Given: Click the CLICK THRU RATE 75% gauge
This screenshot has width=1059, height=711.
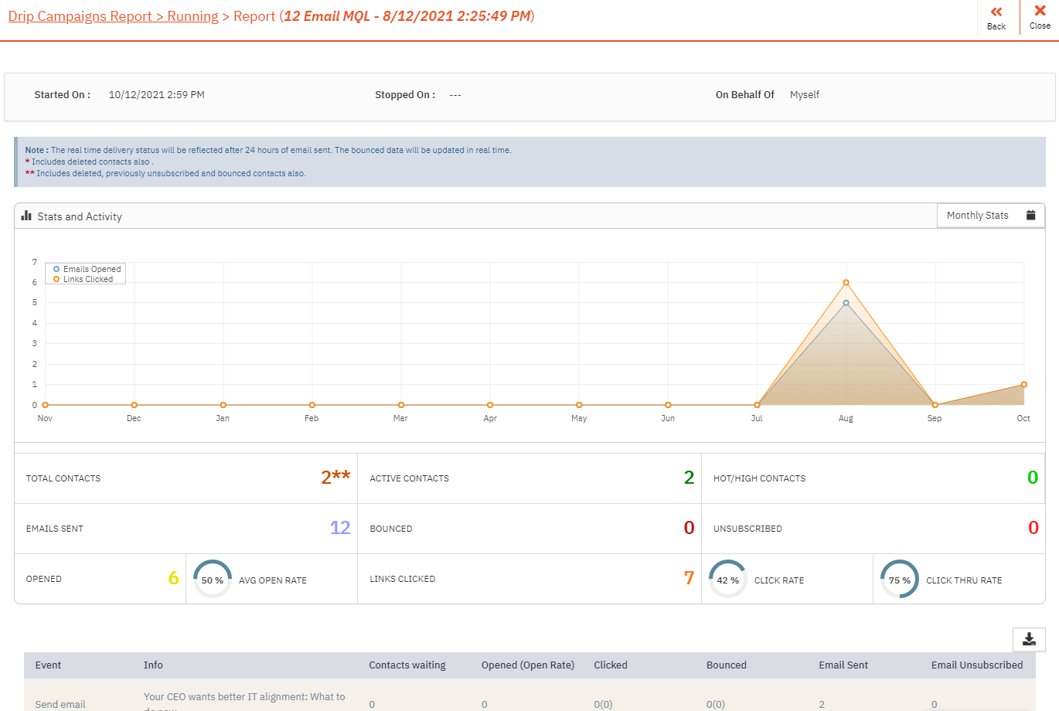Looking at the screenshot, I should click(x=899, y=578).
